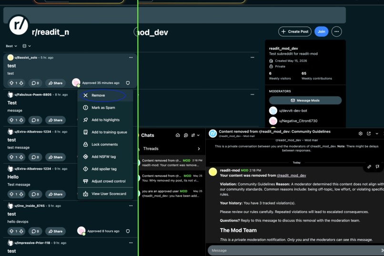
Task: Open comments on u/Bassist_solo post
Action: point(35,83)
